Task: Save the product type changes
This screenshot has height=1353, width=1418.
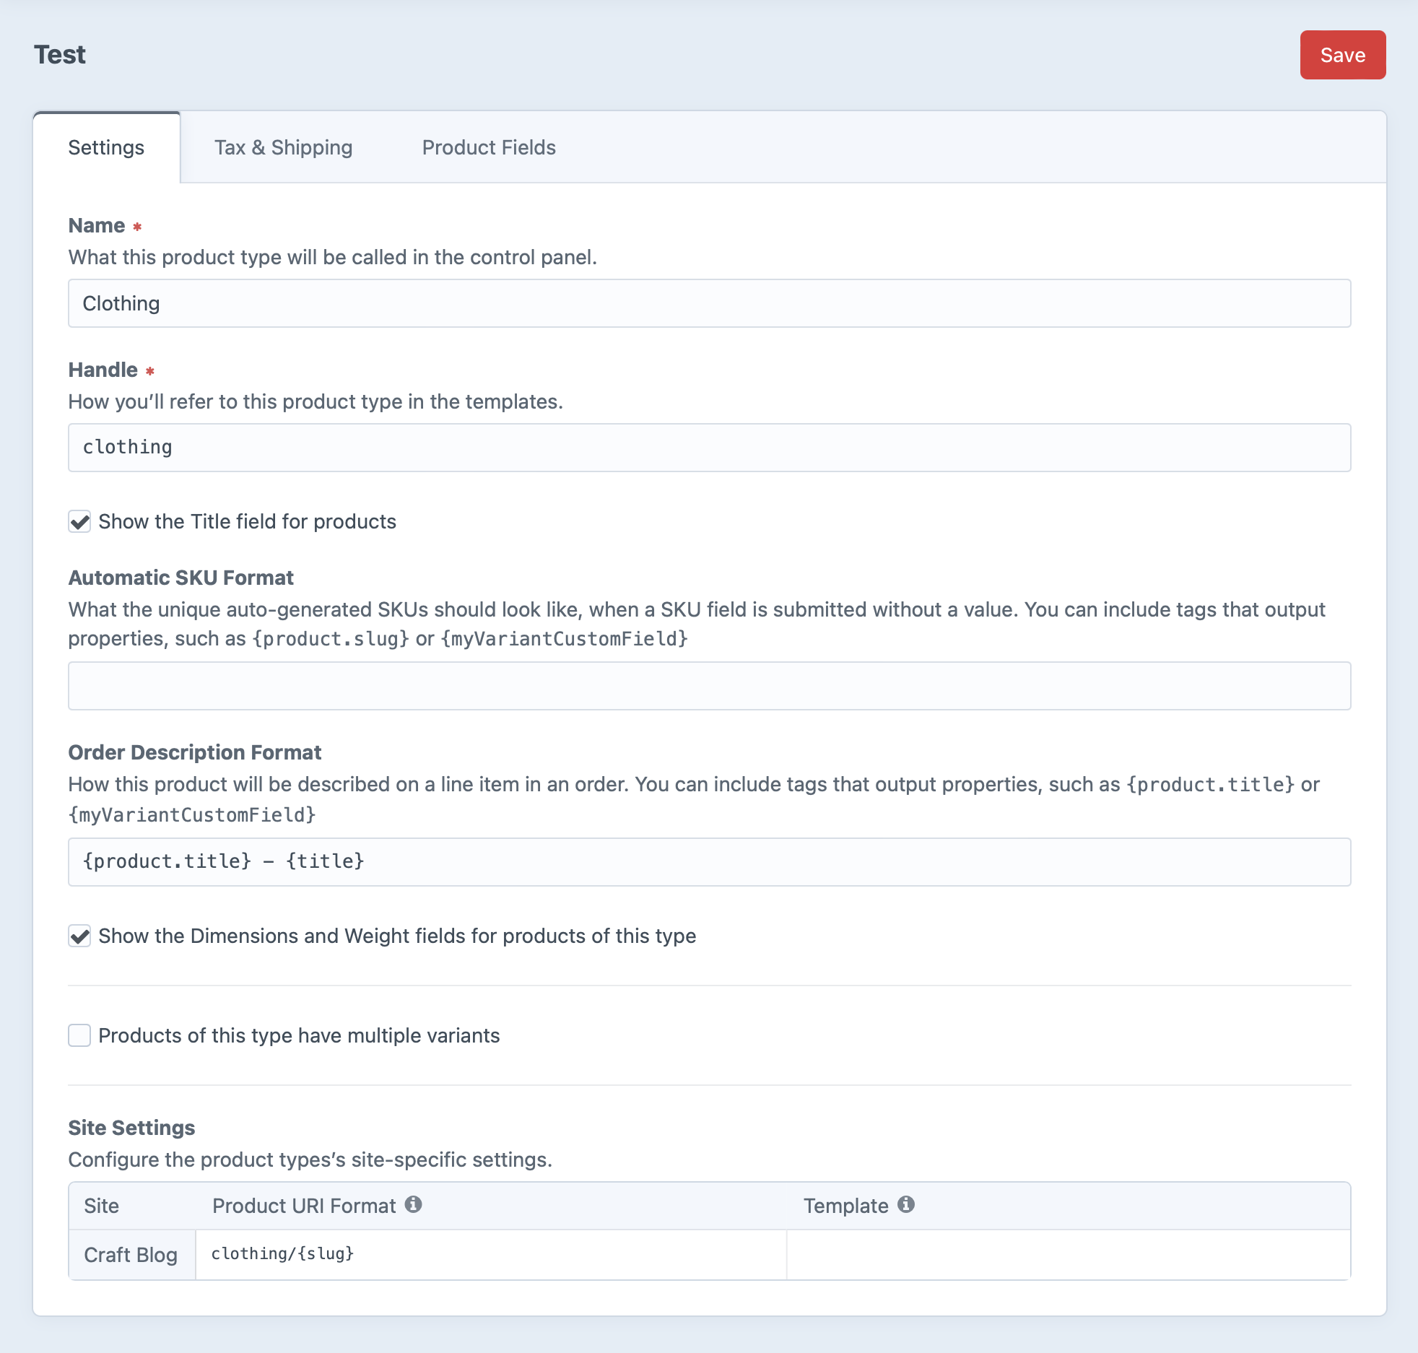Action: pyautogui.click(x=1342, y=54)
